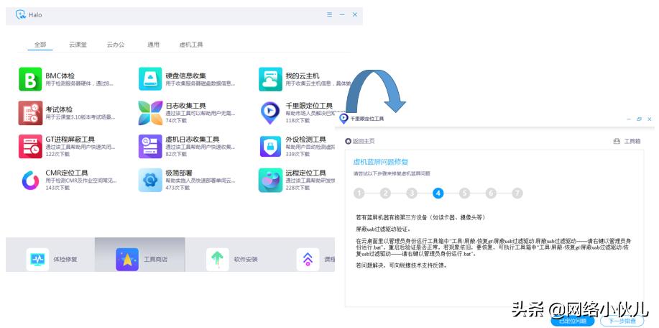Click the 返回主页 link text
Image resolution: width=659 pixels, height=328 pixels.
point(364,141)
